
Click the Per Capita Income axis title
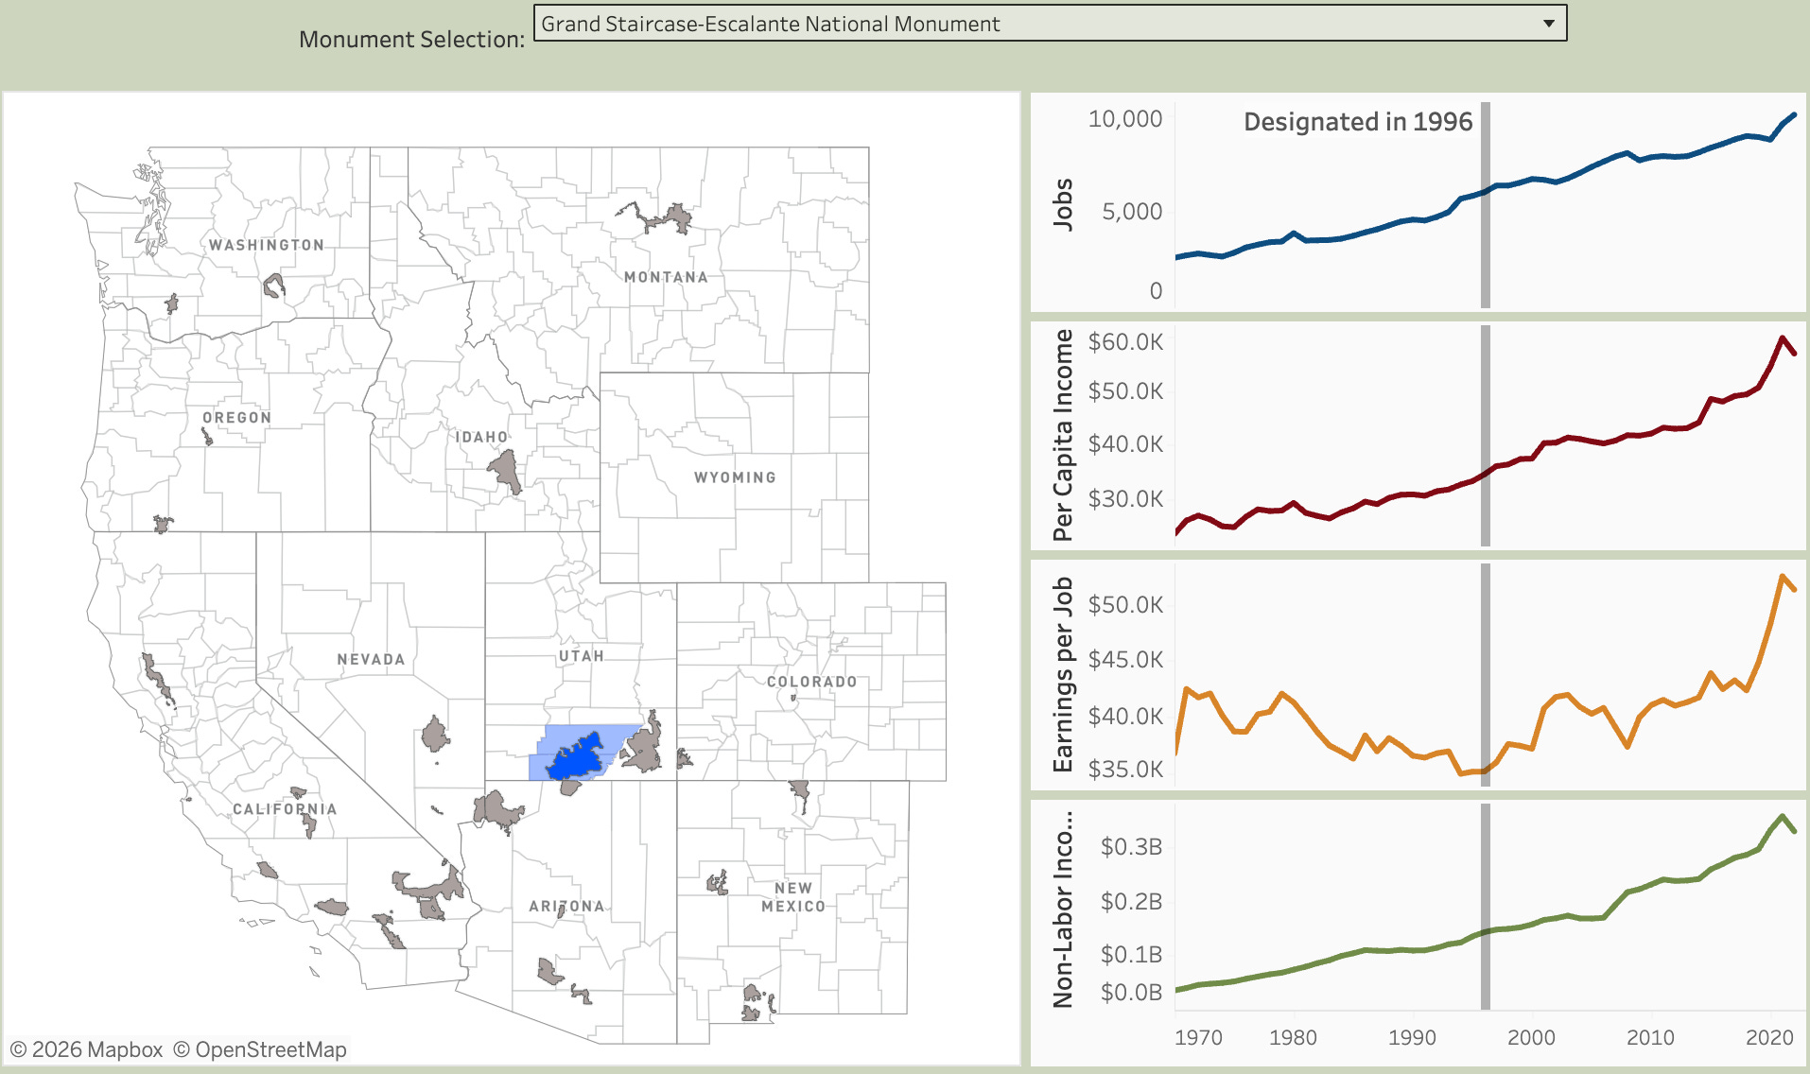(x=1063, y=435)
